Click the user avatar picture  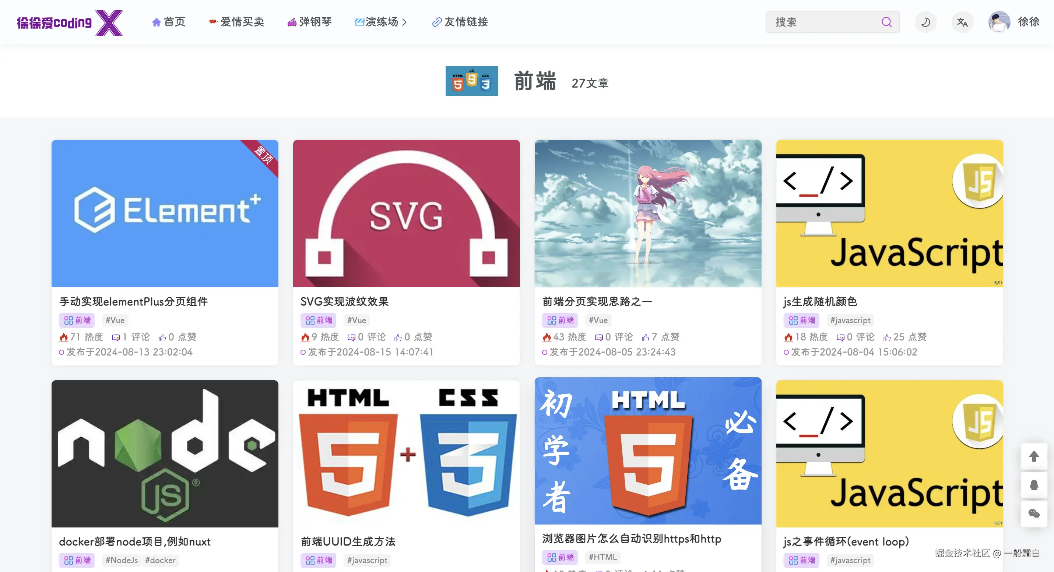(x=999, y=22)
